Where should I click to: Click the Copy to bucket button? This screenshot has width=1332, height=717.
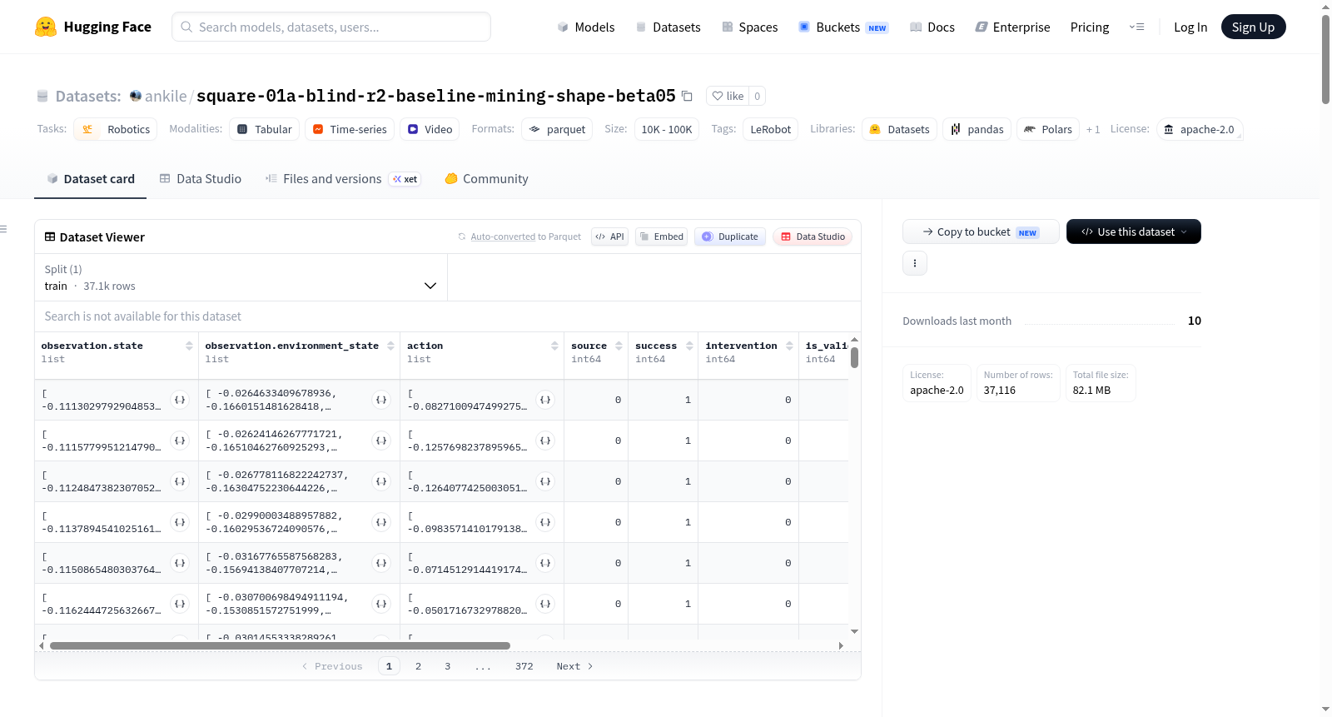981,232
